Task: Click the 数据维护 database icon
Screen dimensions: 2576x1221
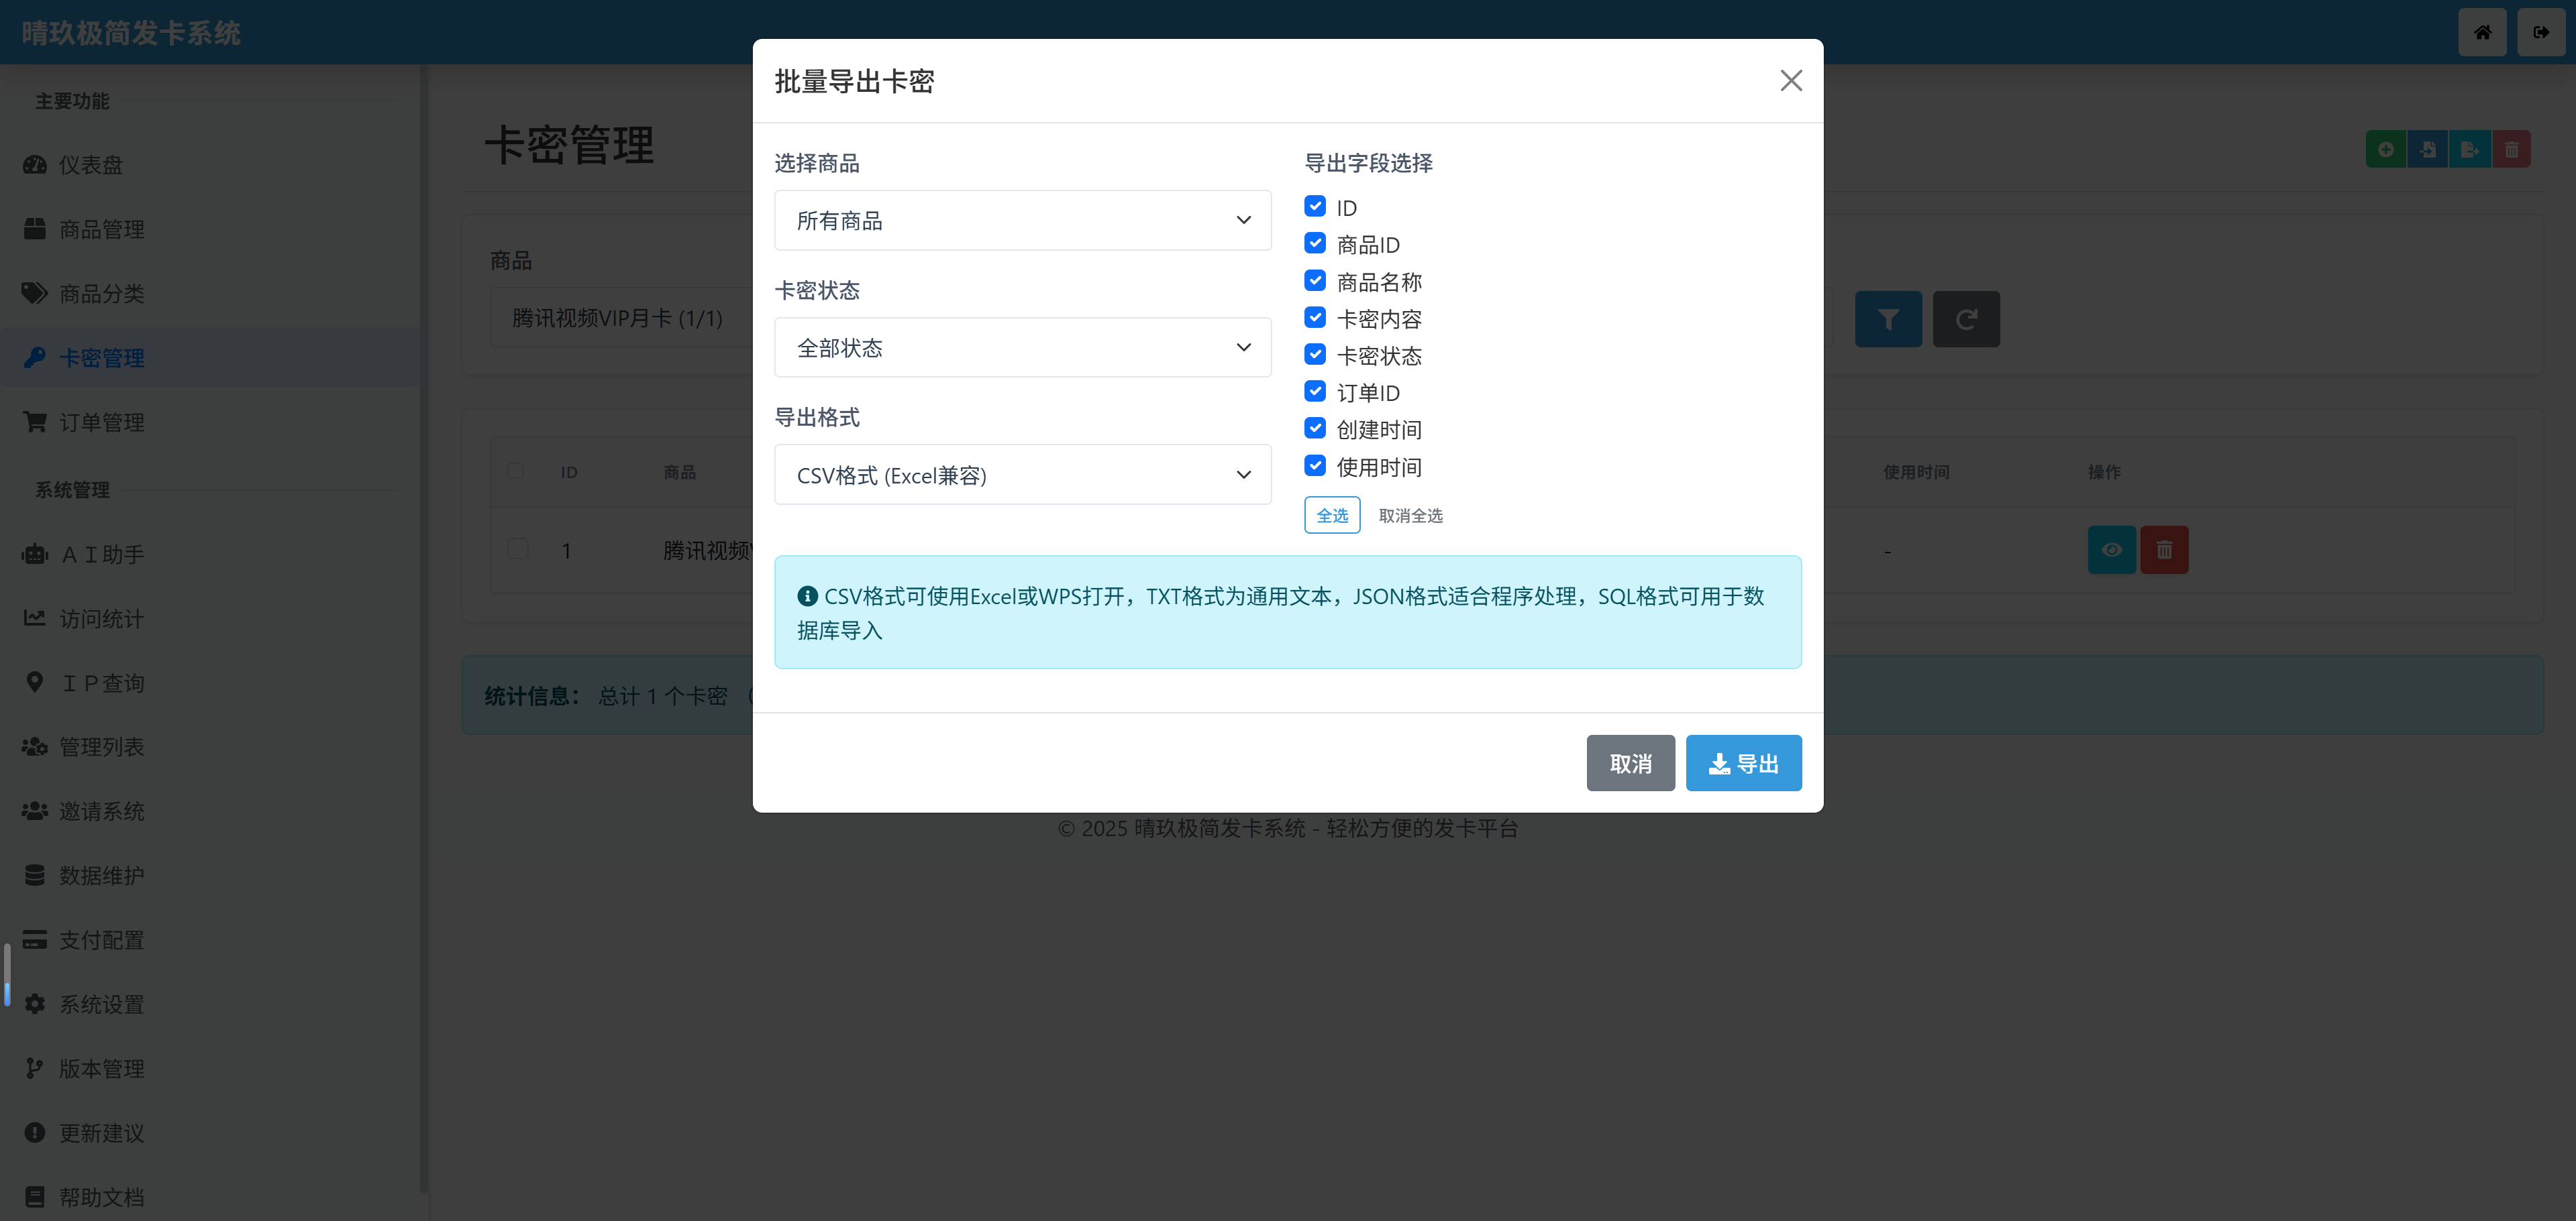Action: (x=35, y=875)
